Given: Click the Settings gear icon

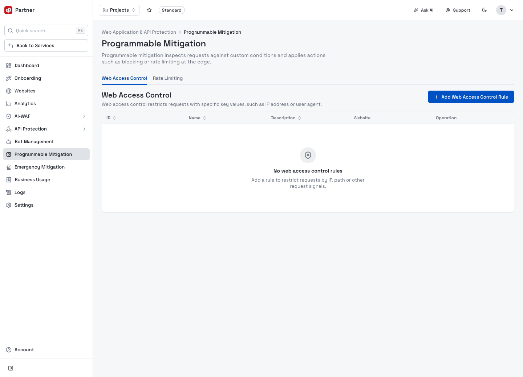Looking at the screenshot, I should pyautogui.click(x=9, y=205).
